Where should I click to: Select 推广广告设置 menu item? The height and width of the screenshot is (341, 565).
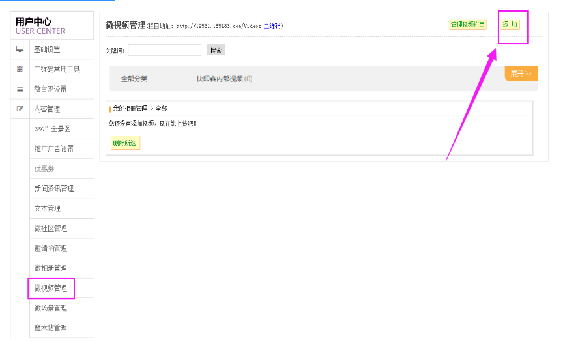pos(54,149)
